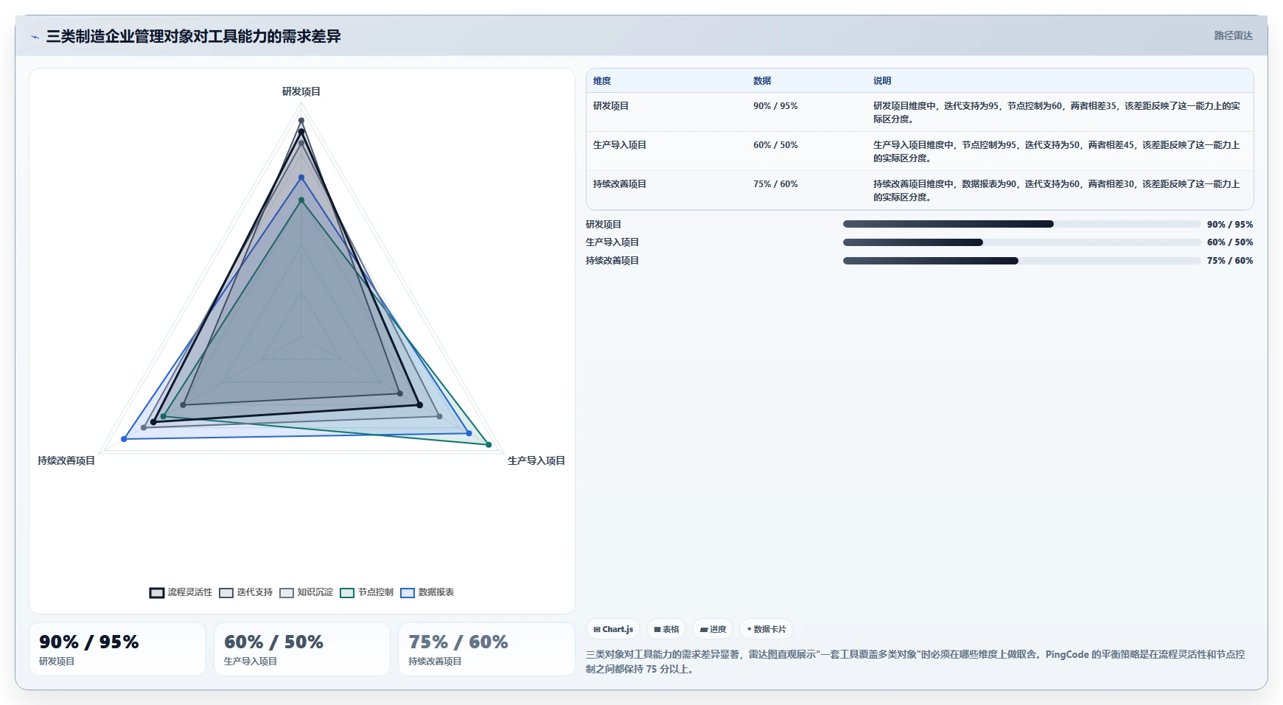Screen dimensions: 1283x705
Task: Click the 研发项目 progress bar
Action: [x=1022, y=224]
